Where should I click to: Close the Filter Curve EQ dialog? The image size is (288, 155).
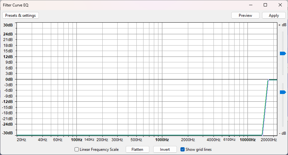(280, 5)
